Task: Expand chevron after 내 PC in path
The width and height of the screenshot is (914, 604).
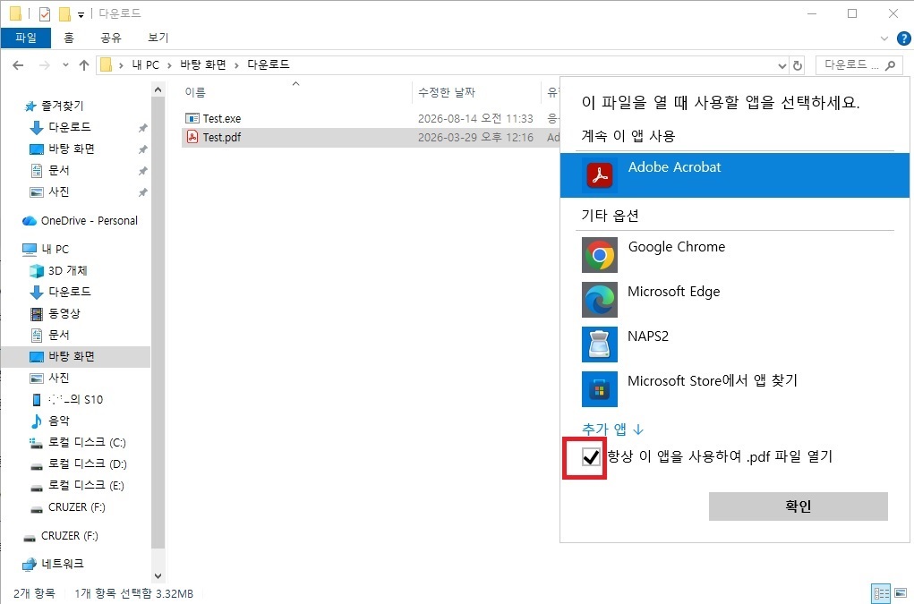Action: [x=169, y=65]
